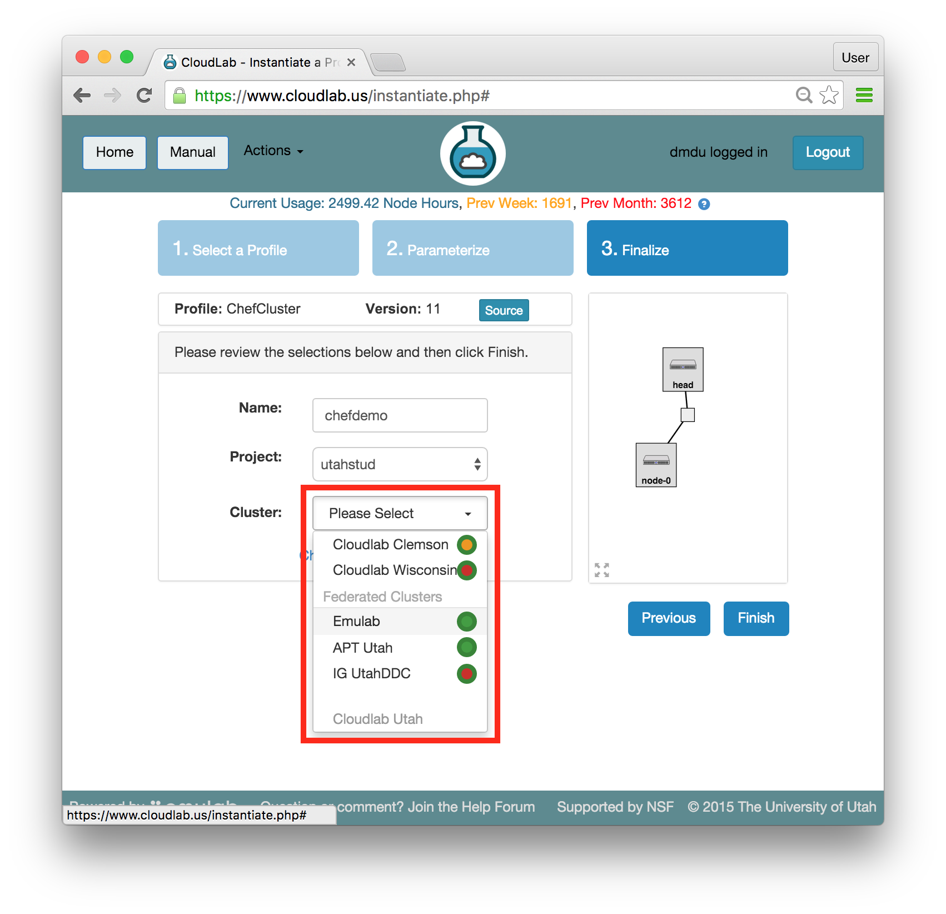Choose Cloudlab Utah cluster

coord(400,719)
